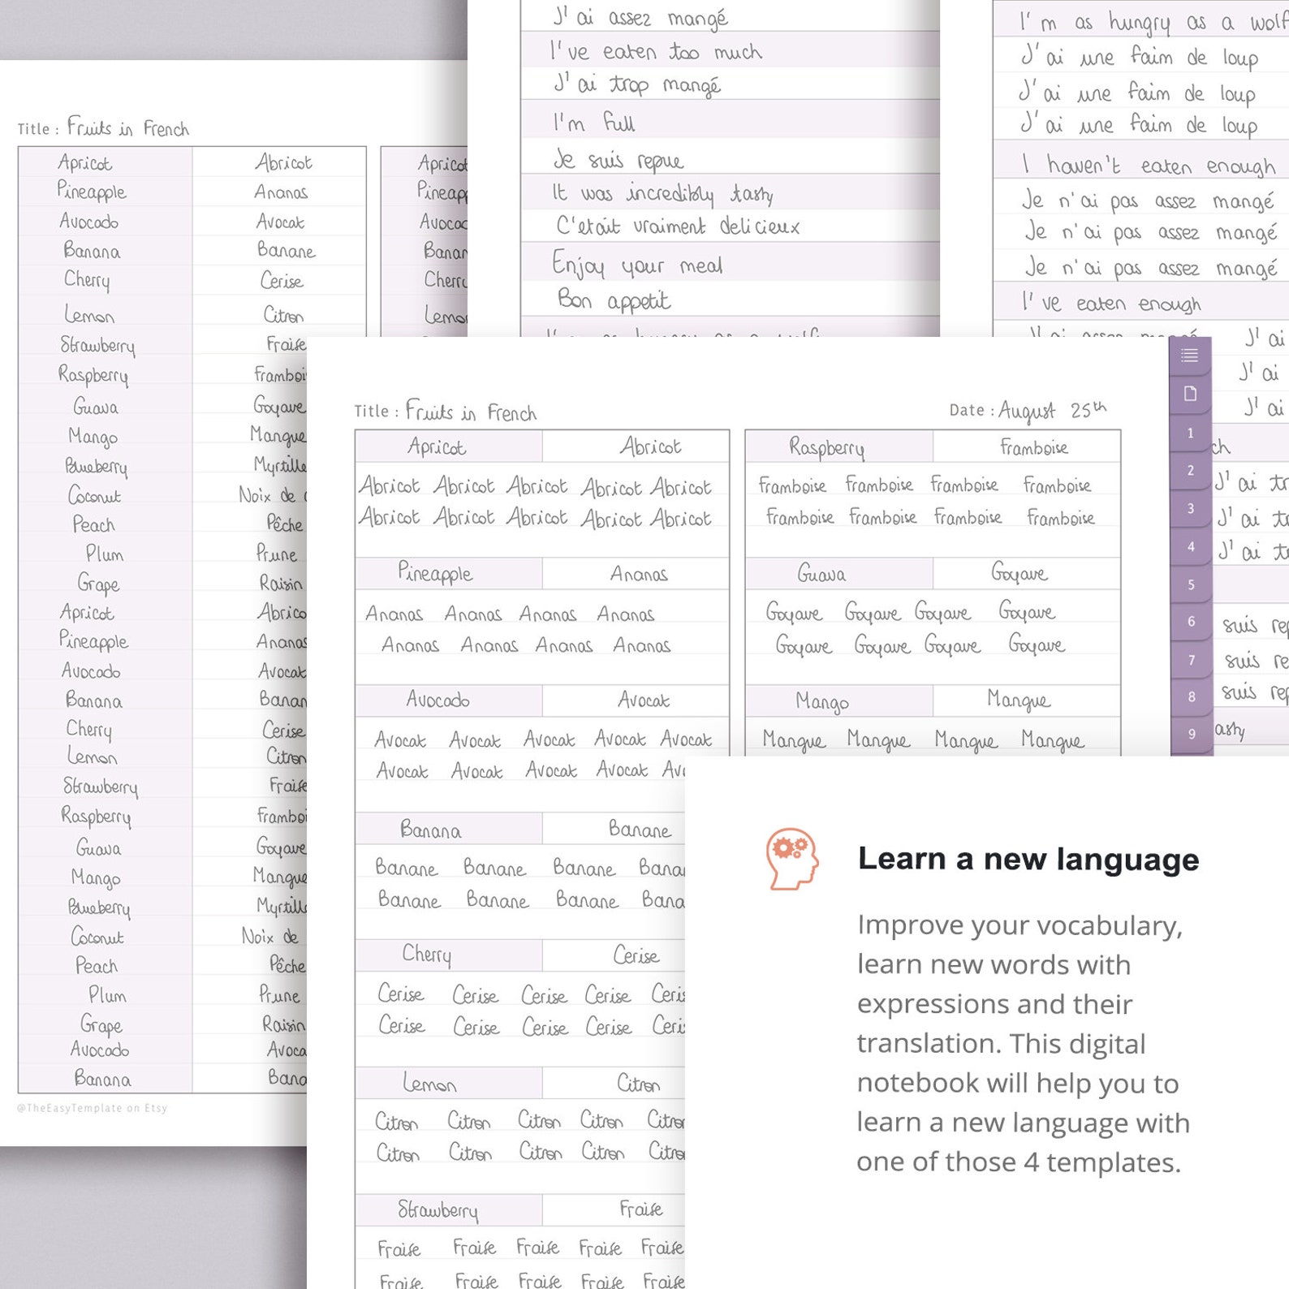Click the @TheEasyTemplate on Etsy watermark

click(x=92, y=1108)
